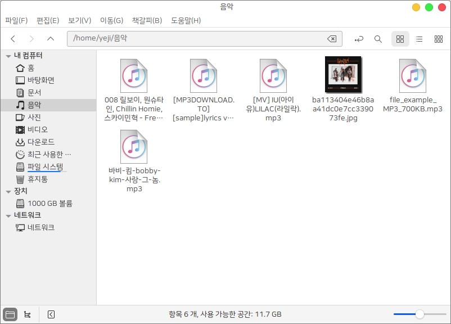Hide the sidebar with status bar button

coord(51,314)
